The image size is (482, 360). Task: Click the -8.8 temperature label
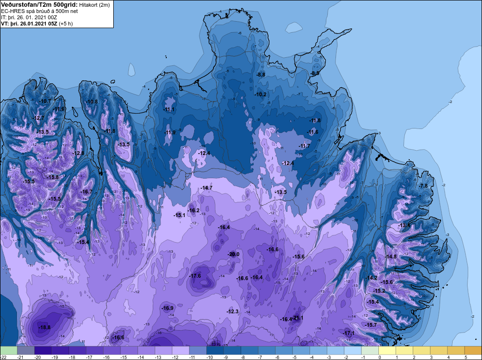[260, 75]
